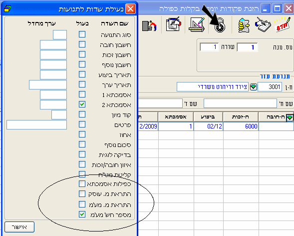Click the document edit form toolbar icon
Image resolution: width=294 pixels, height=236 pixels.
pos(174,24)
